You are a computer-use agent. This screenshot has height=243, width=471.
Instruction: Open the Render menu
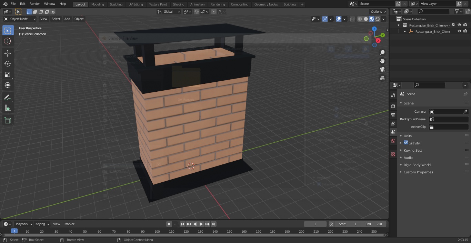click(35, 4)
